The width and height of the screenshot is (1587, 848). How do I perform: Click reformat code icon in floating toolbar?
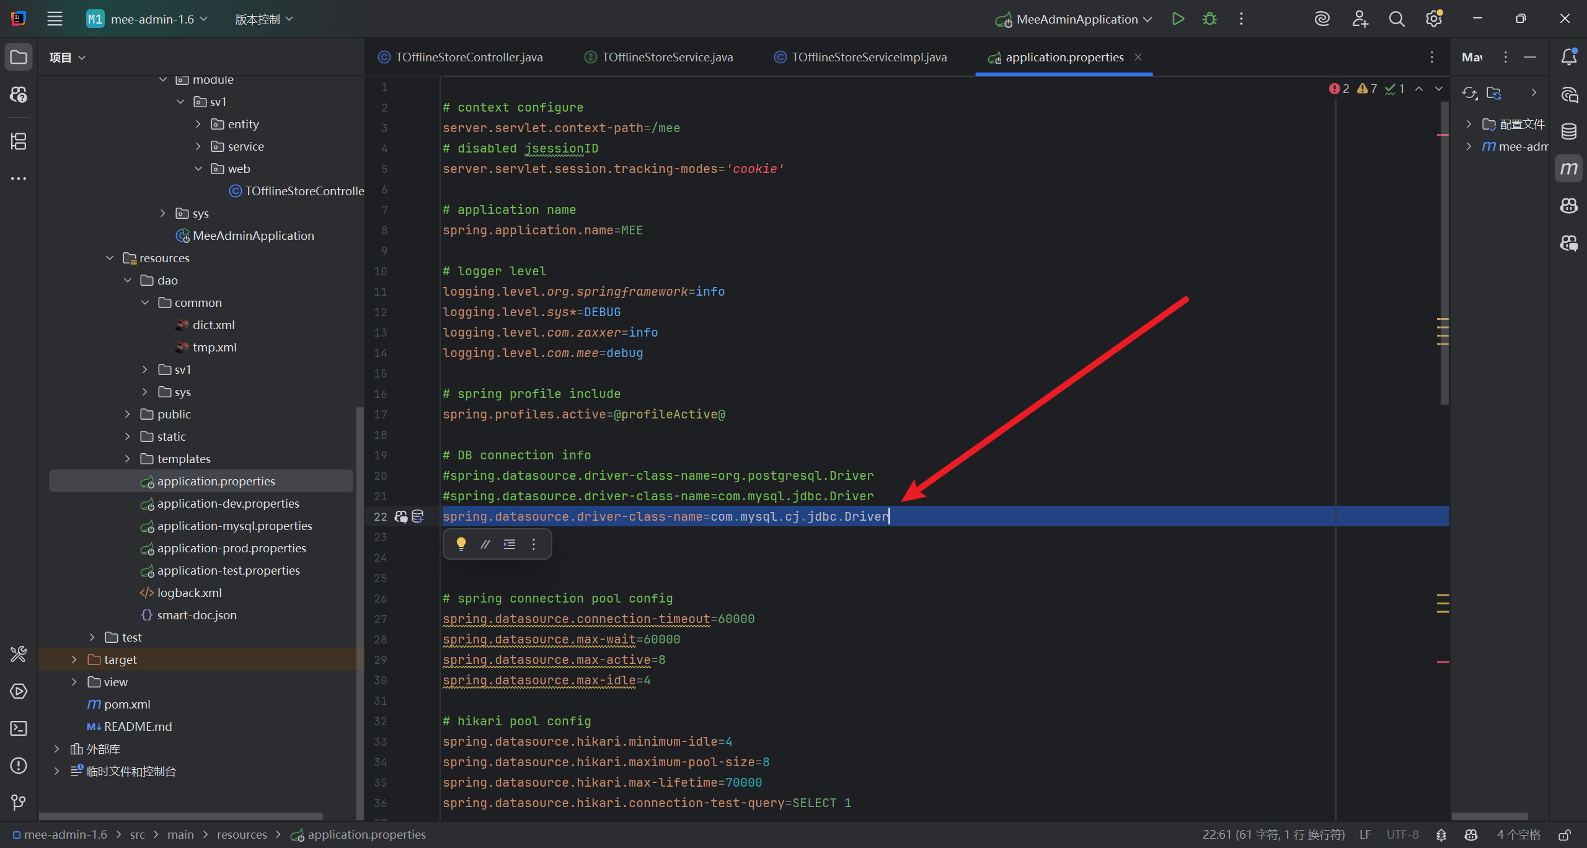[x=510, y=544]
